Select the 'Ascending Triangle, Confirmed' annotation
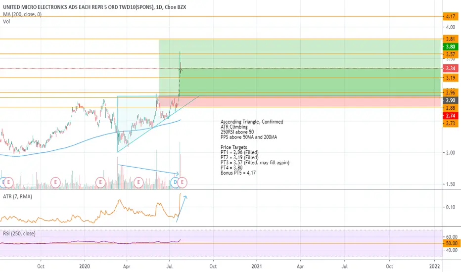This screenshot has height=272, width=461. pyautogui.click(x=252, y=122)
